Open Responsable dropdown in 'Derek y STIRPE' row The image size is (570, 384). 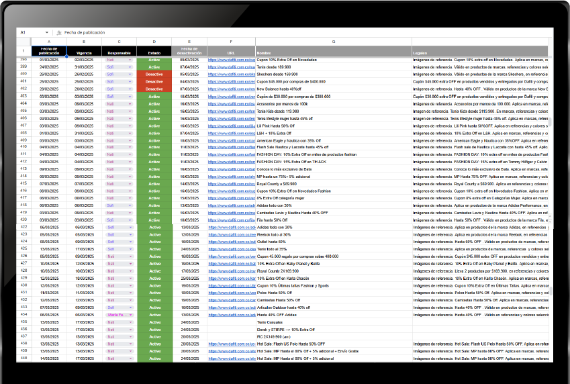pyautogui.click(x=130, y=330)
